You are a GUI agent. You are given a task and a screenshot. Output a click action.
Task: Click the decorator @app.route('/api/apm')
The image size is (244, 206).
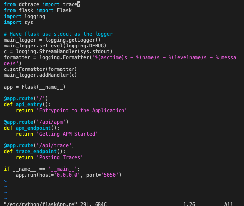coord(36,122)
